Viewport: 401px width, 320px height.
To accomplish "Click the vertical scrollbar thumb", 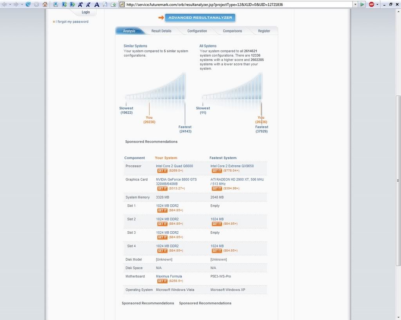I will (x=398, y=181).
